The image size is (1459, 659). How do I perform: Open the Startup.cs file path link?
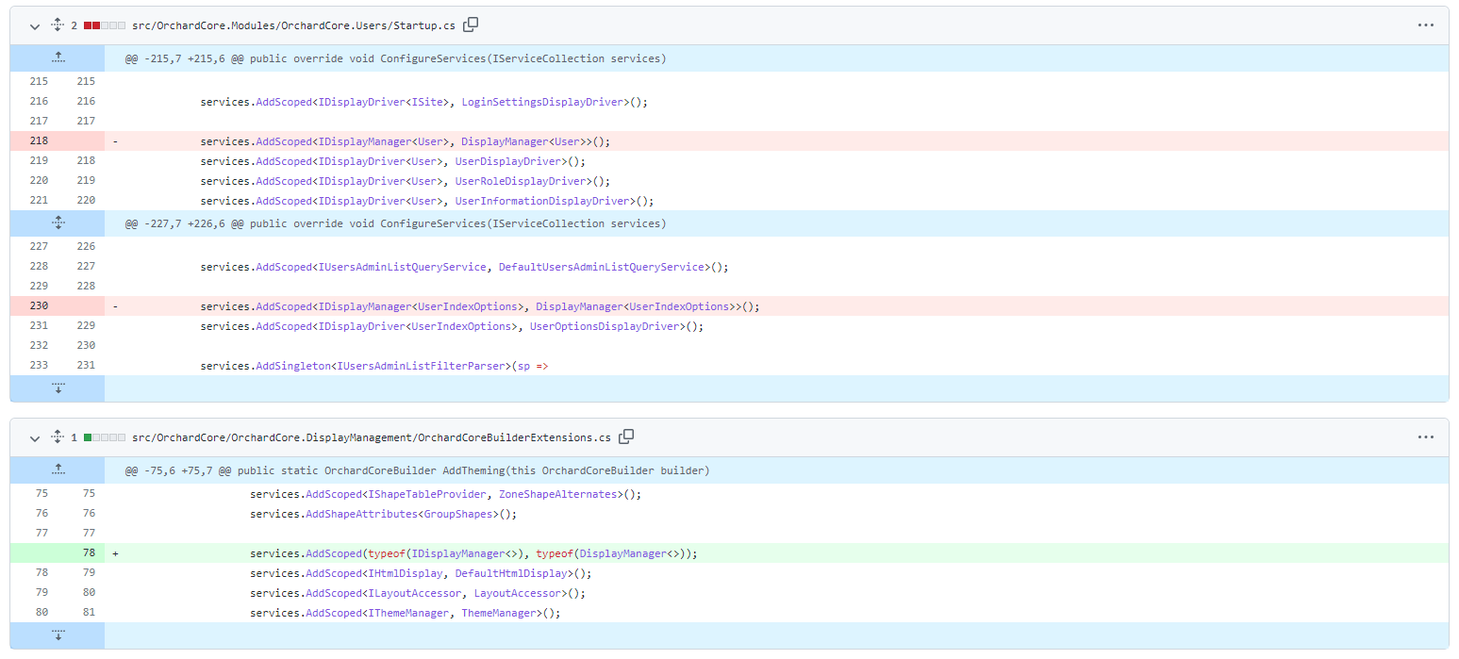(x=295, y=25)
